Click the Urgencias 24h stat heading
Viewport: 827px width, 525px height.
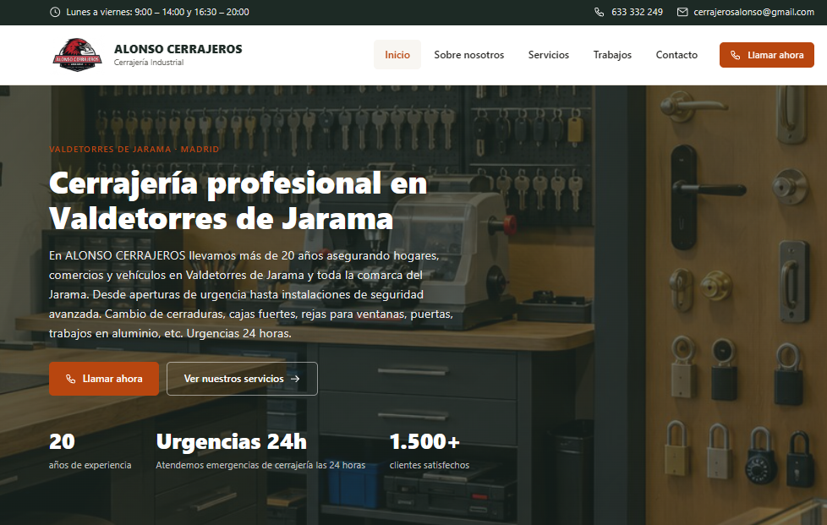click(x=232, y=441)
